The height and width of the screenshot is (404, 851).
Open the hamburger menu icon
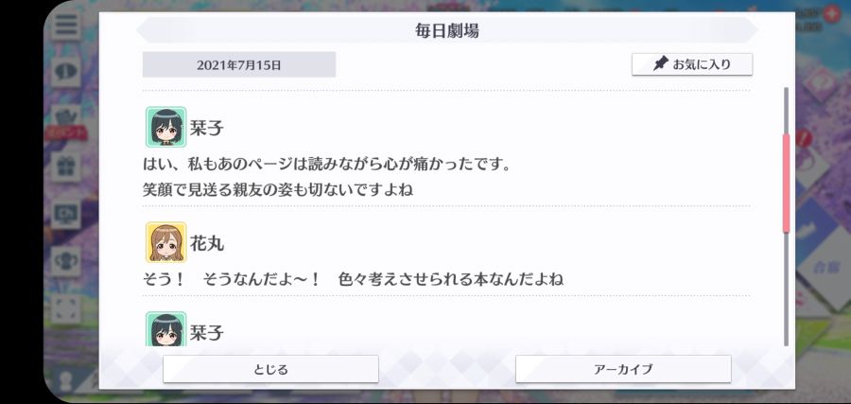pos(66,25)
